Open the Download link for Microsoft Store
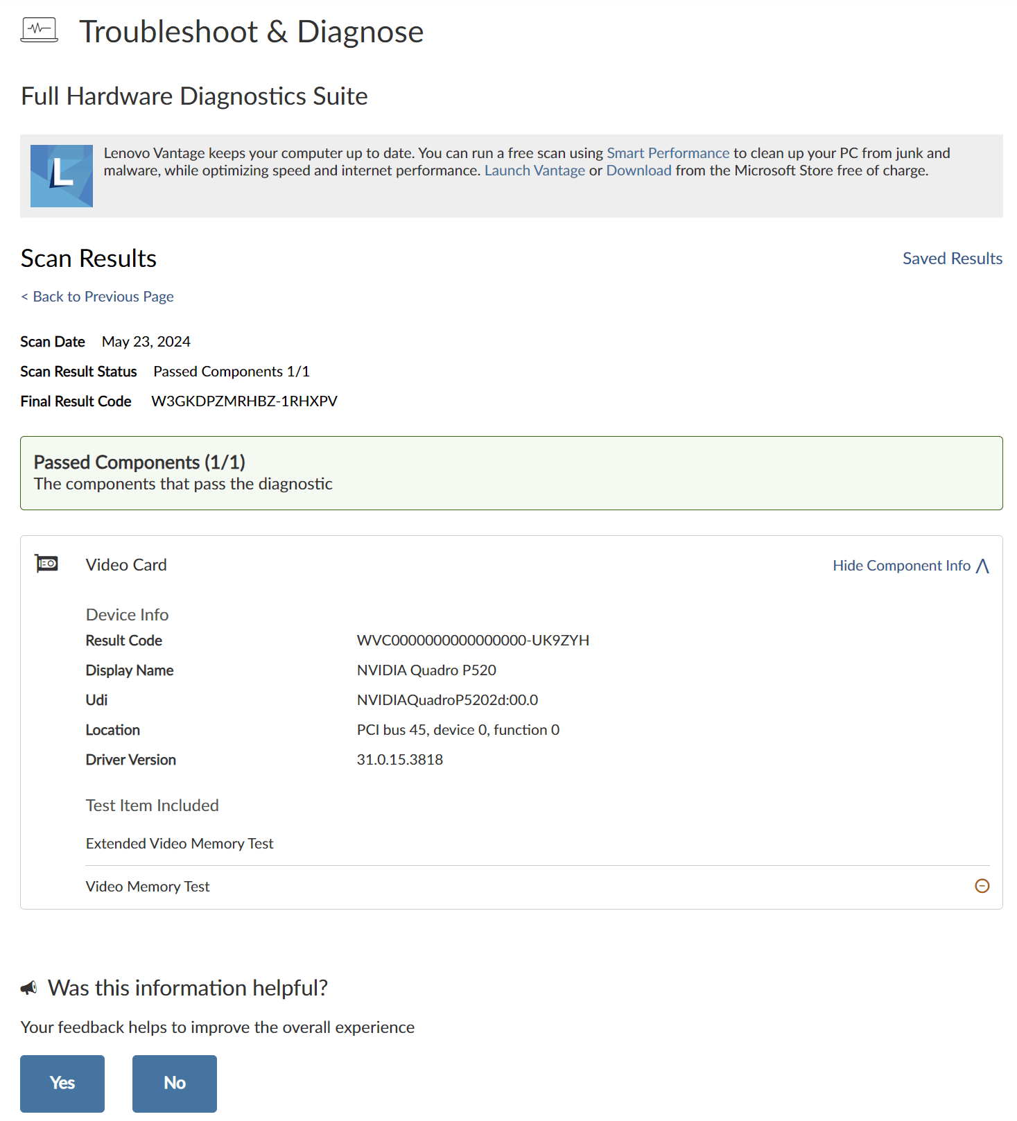Viewport: 1017px width, 1121px height. (x=638, y=171)
